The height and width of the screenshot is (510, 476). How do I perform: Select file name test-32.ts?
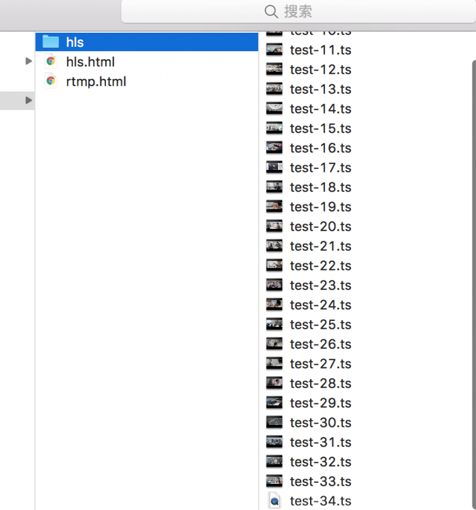pyautogui.click(x=321, y=462)
